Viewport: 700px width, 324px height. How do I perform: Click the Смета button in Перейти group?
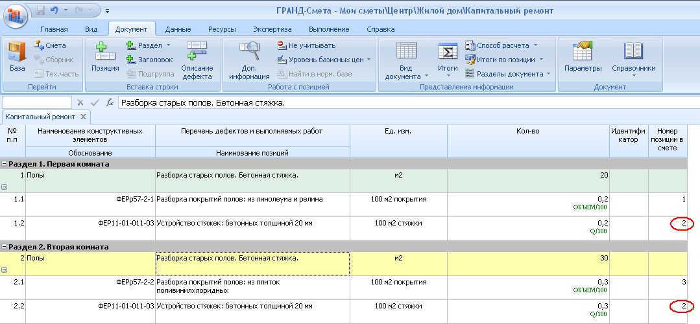point(50,45)
